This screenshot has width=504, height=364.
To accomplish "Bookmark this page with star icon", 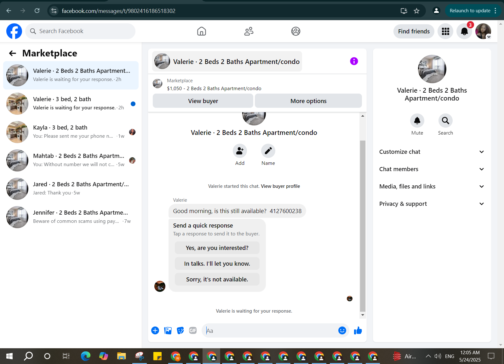I will [x=416, y=11].
